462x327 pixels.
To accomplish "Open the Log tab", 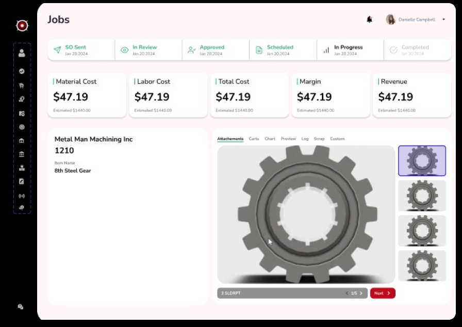I will pyautogui.click(x=305, y=139).
